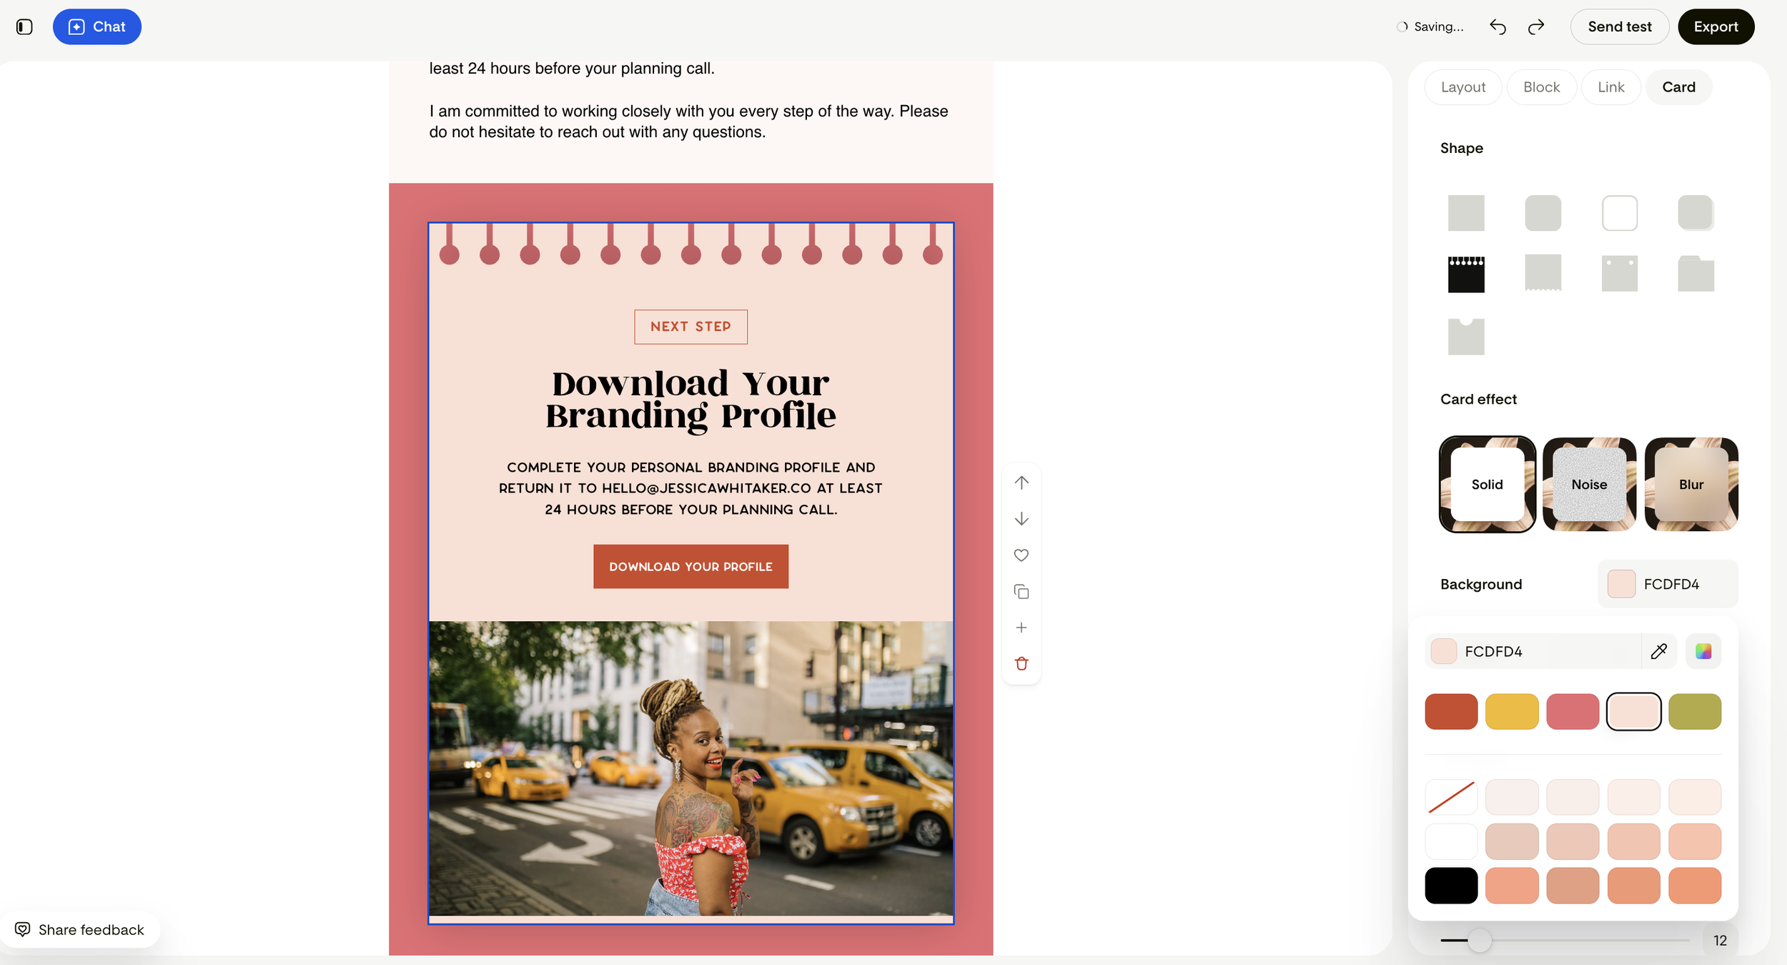This screenshot has width=1787, height=965.
Task: Select the Card tab
Action: [x=1678, y=87]
